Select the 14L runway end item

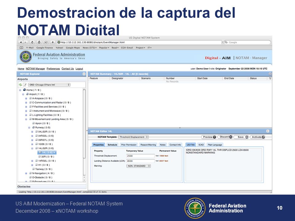[x=47, y=153]
